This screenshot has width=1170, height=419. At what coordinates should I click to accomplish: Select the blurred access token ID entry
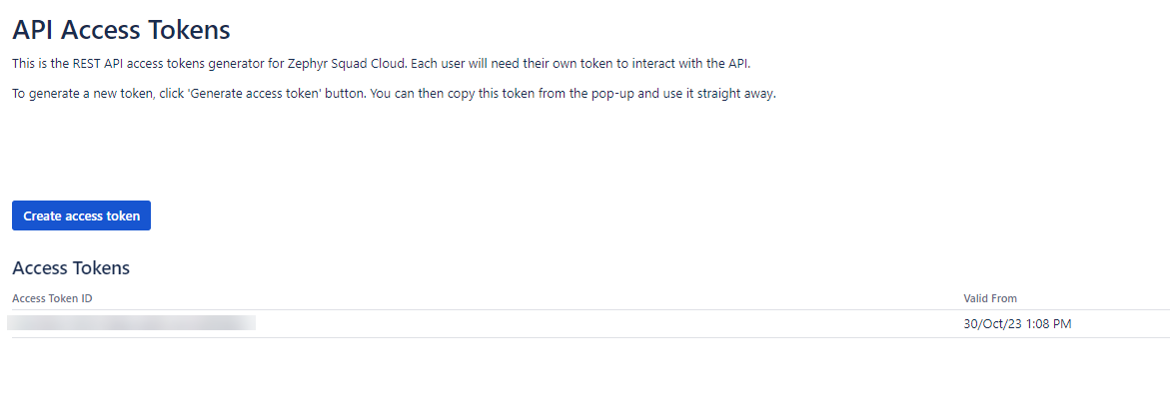pos(131,323)
